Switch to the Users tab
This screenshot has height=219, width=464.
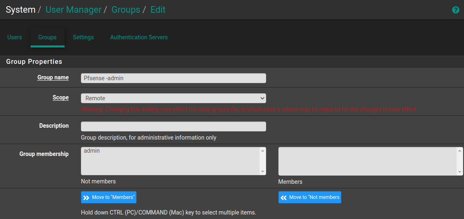click(15, 37)
